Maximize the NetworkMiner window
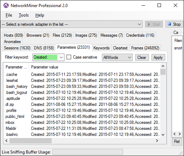 click(x=159, y=5)
